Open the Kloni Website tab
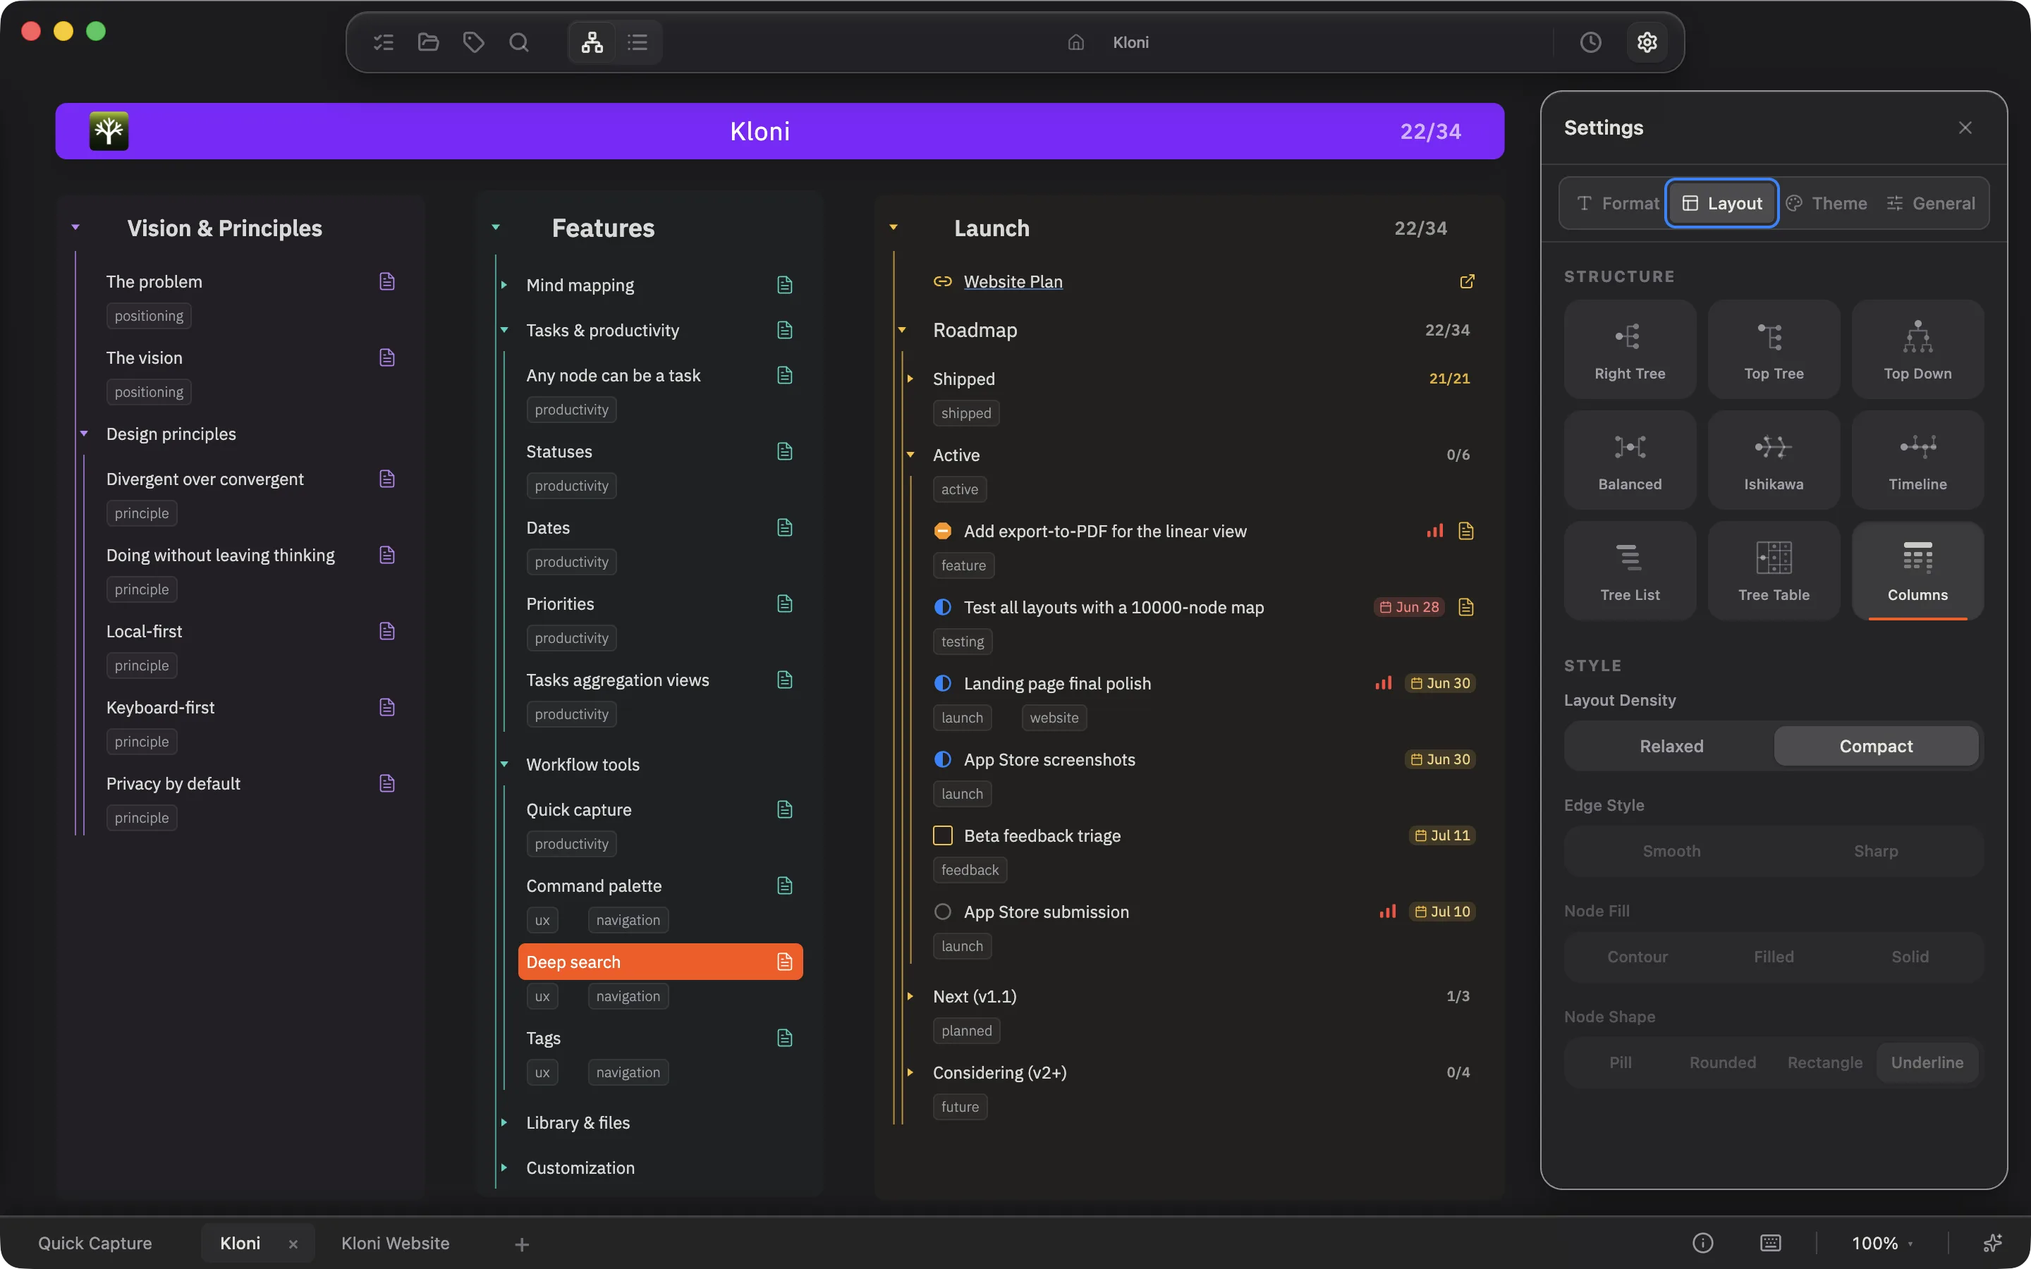The height and width of the screenshot is (1269, 2031). (396, 1243)
